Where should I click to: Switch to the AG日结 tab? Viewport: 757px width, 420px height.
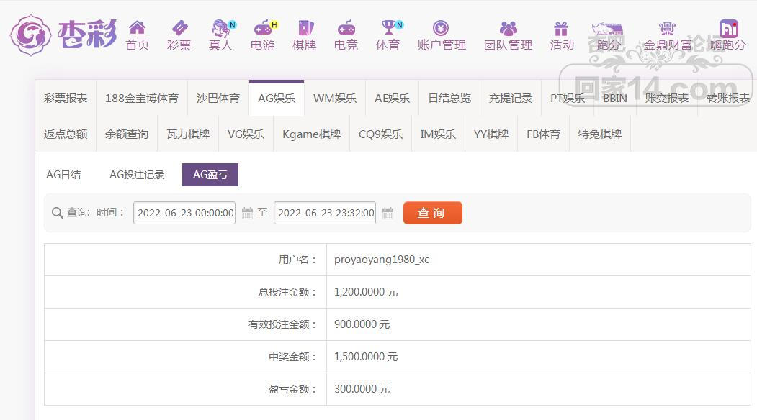[63, 174]
